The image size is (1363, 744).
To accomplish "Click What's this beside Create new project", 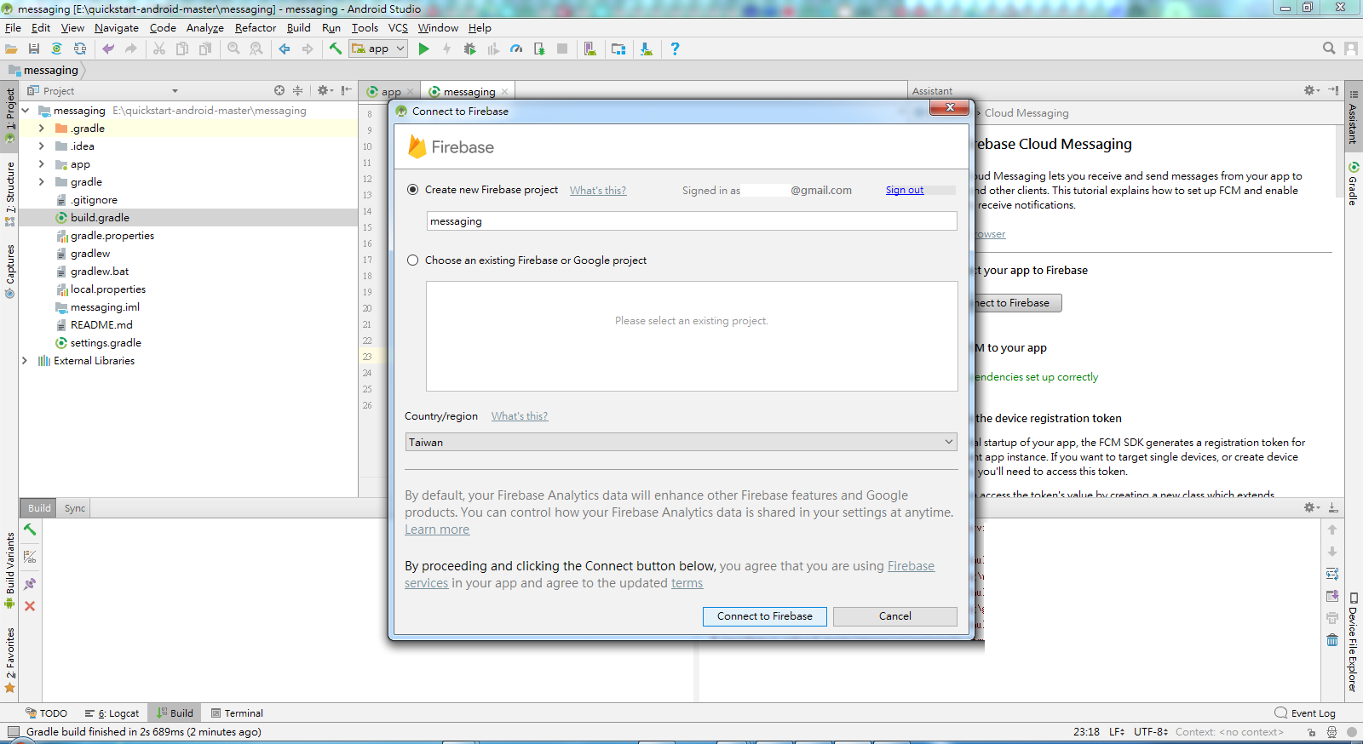I will pos(598,191).
